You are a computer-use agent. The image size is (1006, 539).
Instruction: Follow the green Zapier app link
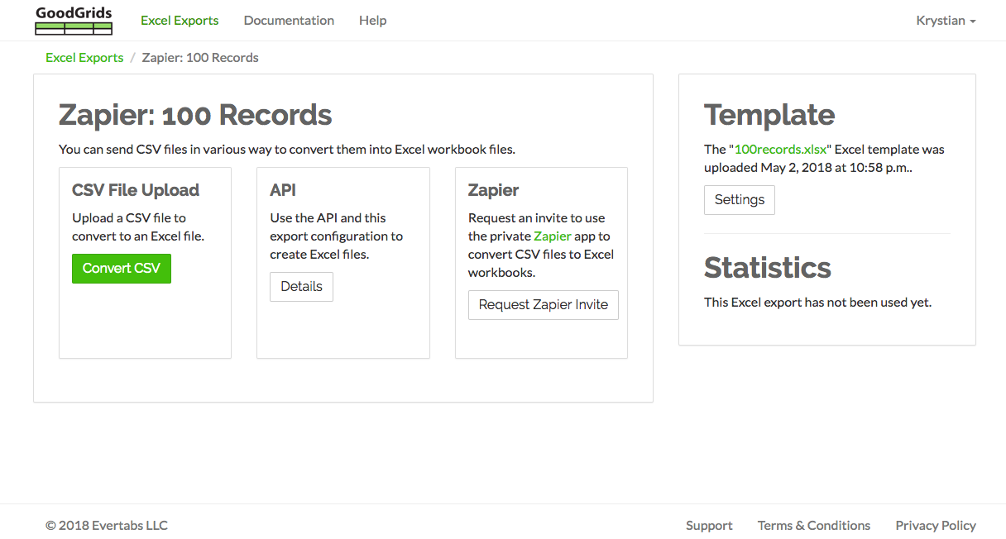pos(553,236)
